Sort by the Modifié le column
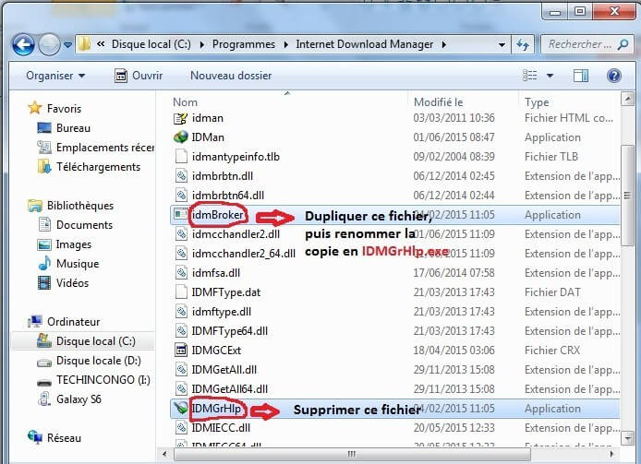Viewport: 641px width, 464px height. point(438,102)
